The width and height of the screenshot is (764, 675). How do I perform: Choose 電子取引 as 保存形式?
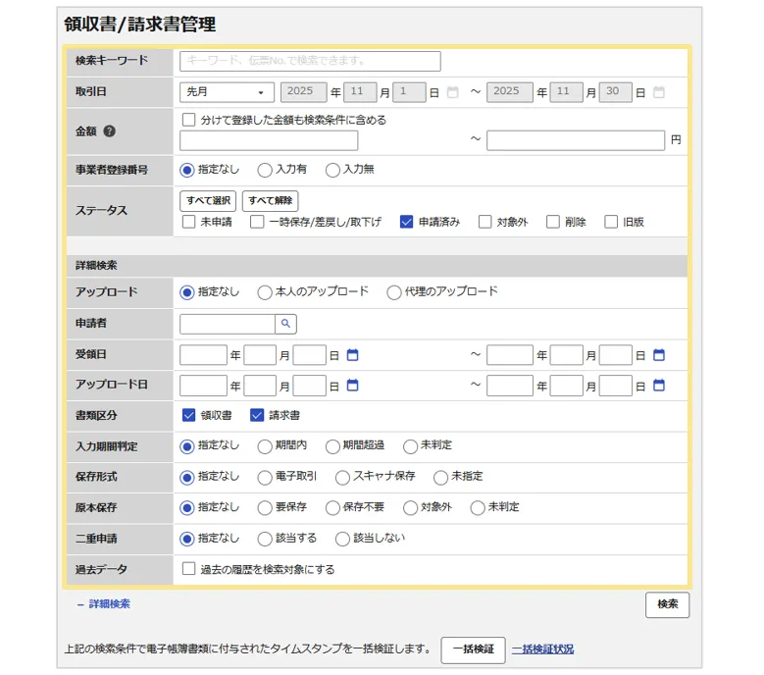tap(265, 477)
